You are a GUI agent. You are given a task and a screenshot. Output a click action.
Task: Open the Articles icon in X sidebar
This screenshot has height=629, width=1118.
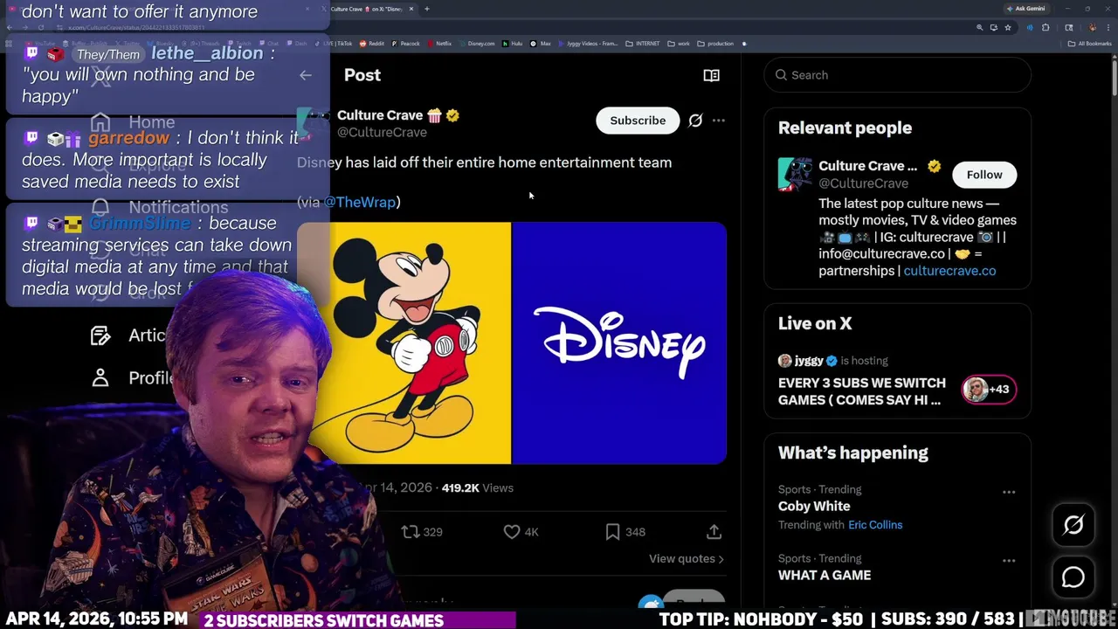click(x=100, y=335)
